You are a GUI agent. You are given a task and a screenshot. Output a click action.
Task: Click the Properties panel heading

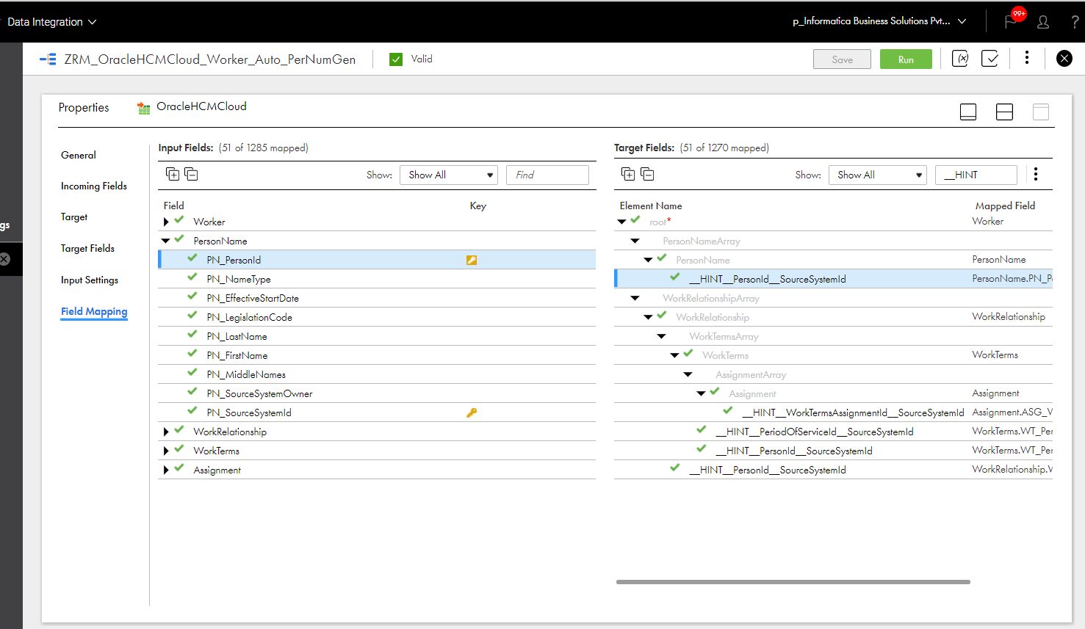[84, 107]
